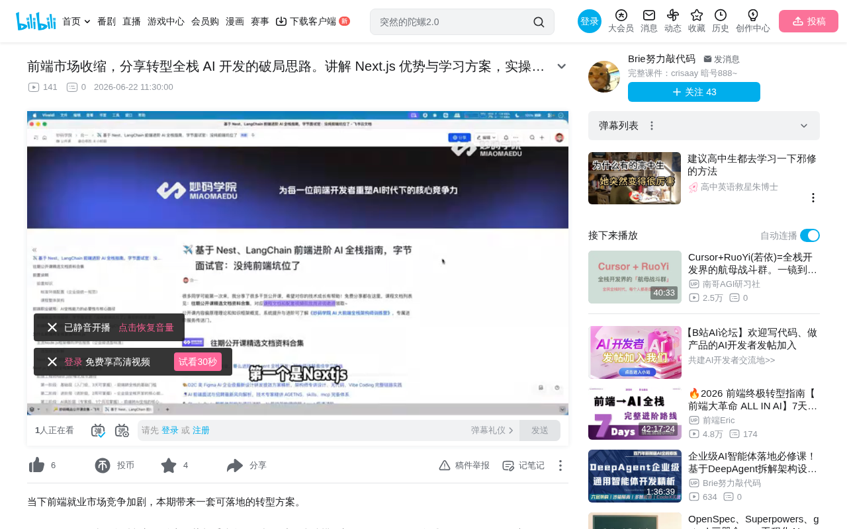
Task: Click the video player area
Action: coord(298,263)
